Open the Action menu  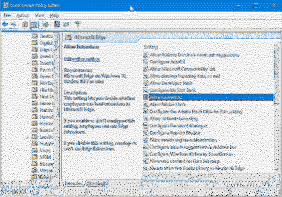[x=23, y=15]
